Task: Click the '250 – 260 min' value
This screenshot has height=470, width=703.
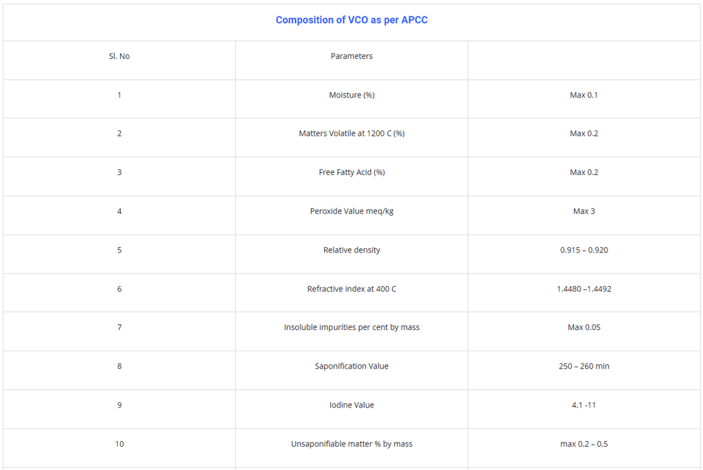Action: (584, 366)
